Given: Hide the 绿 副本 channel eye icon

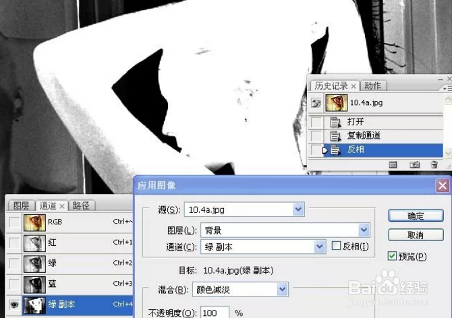Looking at the screenshot, I should [x=14, y=305].
